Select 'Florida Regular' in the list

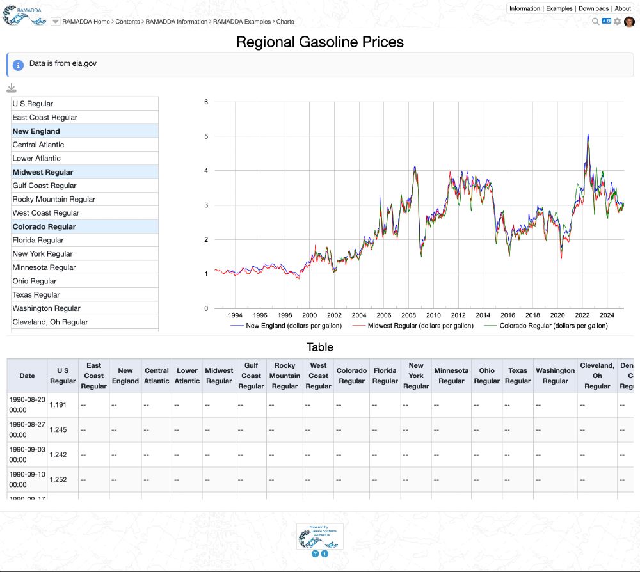pos(85,241)
